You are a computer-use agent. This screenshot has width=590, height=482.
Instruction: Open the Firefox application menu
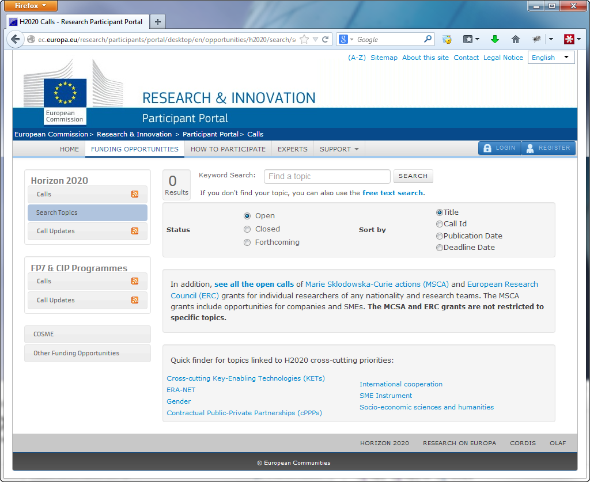31,6
